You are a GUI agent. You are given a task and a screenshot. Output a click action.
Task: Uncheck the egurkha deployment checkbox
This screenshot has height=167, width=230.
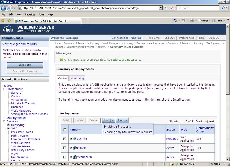64,138
